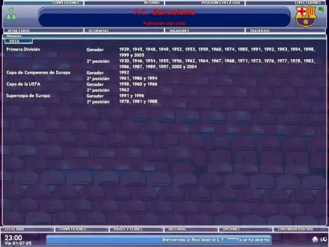Screen dimensions: 329x247
Task: Select the Copa de la UEFA label
Action: 23,84
